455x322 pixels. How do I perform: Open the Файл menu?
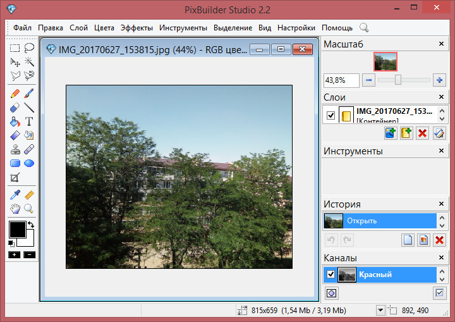pos(22,28)
